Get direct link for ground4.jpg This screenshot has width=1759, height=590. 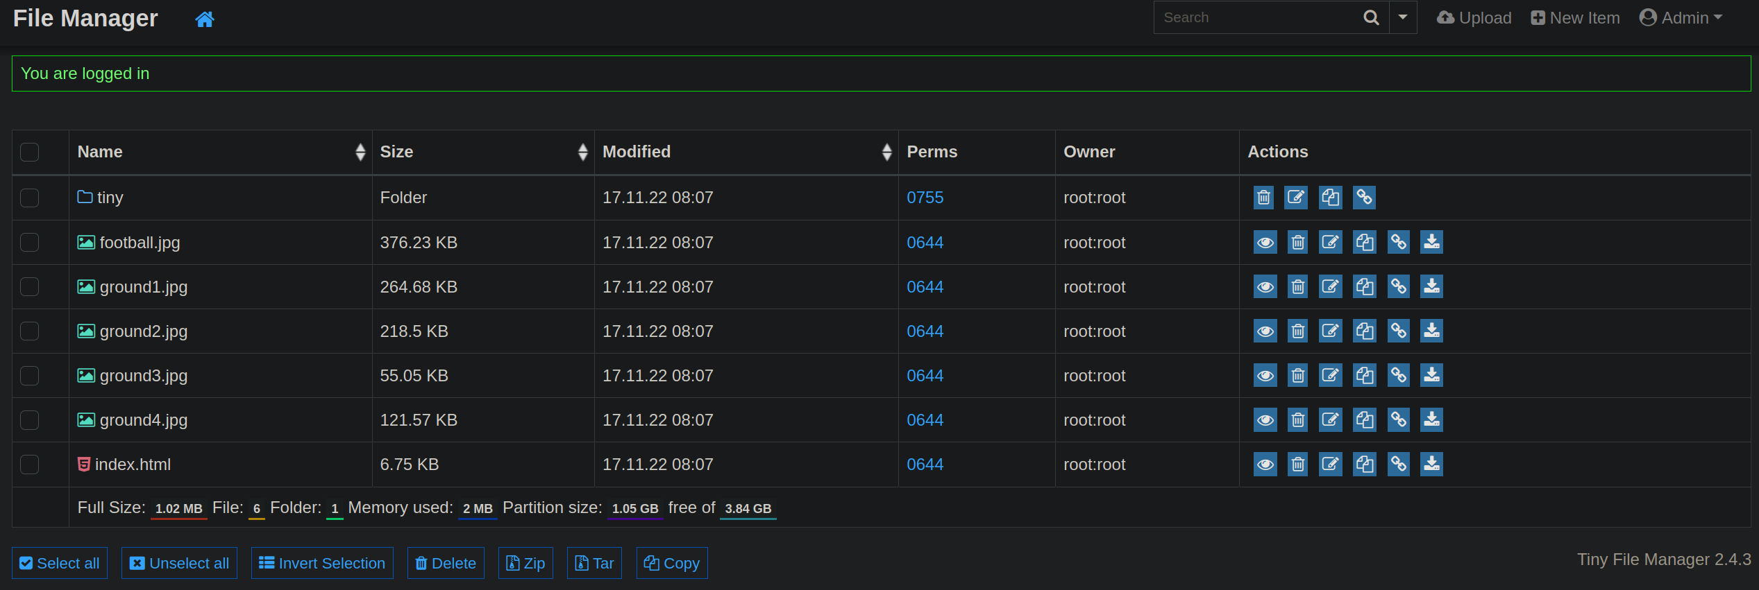click(x=1398, y=420)
